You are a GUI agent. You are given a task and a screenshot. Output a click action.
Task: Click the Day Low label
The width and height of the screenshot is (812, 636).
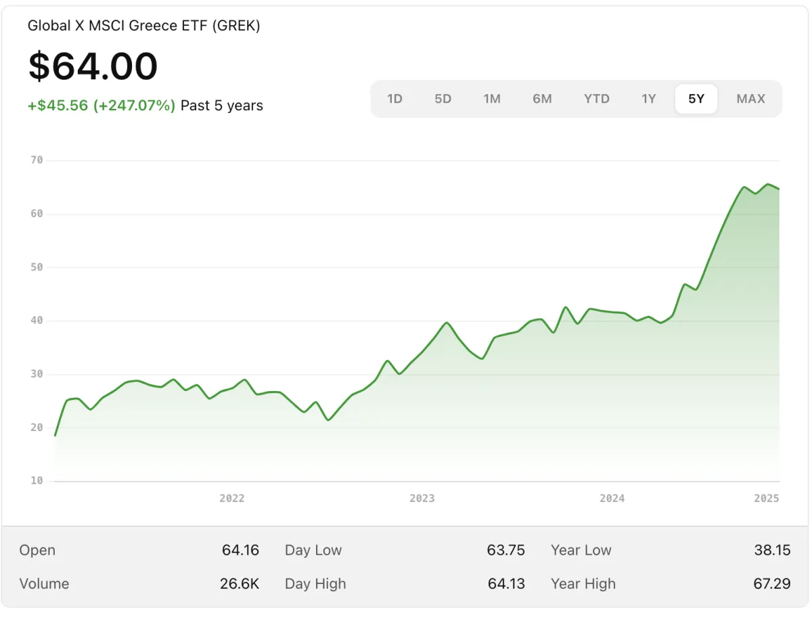tap(313, 550)
